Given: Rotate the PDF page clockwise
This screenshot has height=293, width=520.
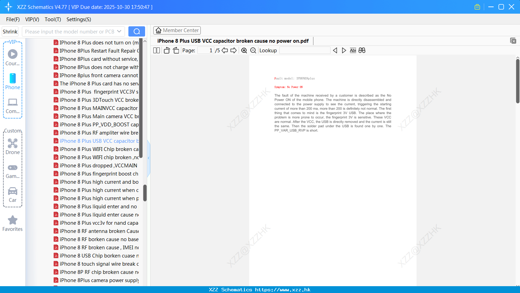Looking at the screenshot, I should point(176,51).
